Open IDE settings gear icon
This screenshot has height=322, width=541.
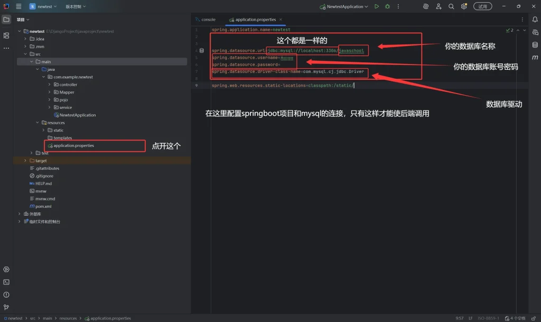point(464,6)
